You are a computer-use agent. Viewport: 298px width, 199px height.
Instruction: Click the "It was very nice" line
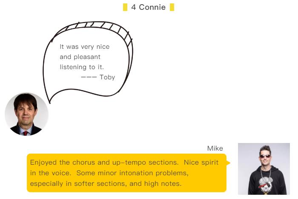click(x=85, y=47)
